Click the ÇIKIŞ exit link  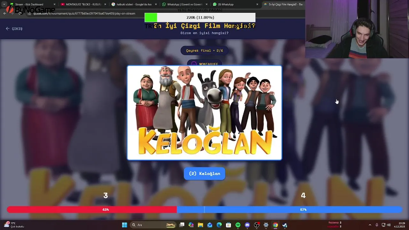[14, 29]
